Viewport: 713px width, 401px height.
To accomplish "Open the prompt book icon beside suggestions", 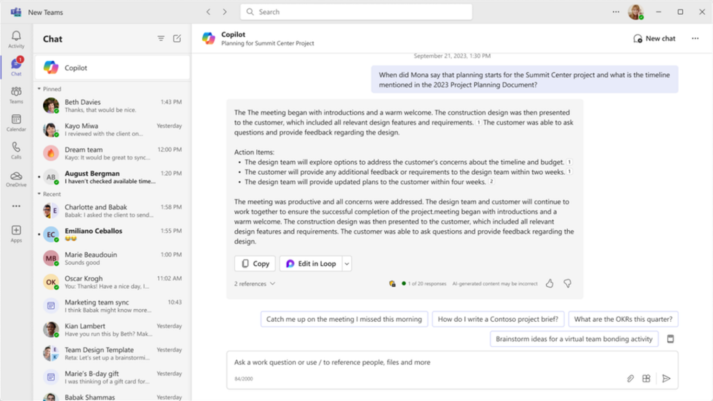I will click(670, 339).
